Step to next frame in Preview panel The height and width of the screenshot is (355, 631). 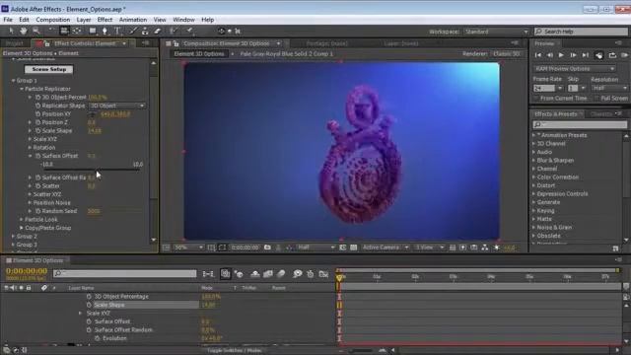tap(574, 55)
